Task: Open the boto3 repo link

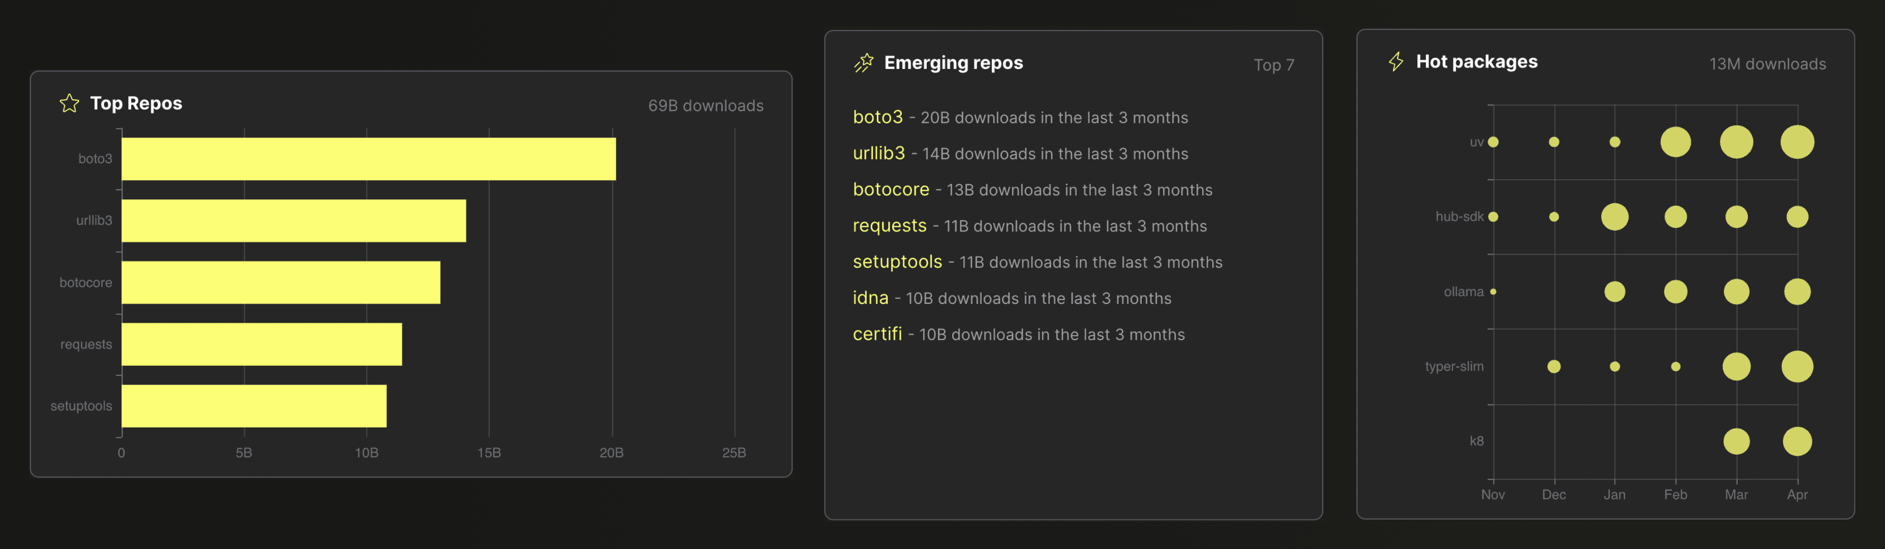Action: (877, 117)
